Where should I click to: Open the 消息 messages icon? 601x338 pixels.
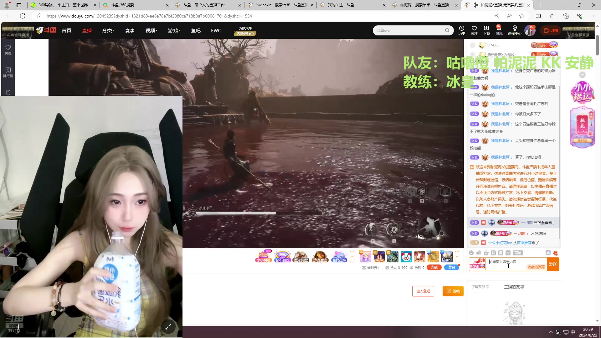point(499,30)
